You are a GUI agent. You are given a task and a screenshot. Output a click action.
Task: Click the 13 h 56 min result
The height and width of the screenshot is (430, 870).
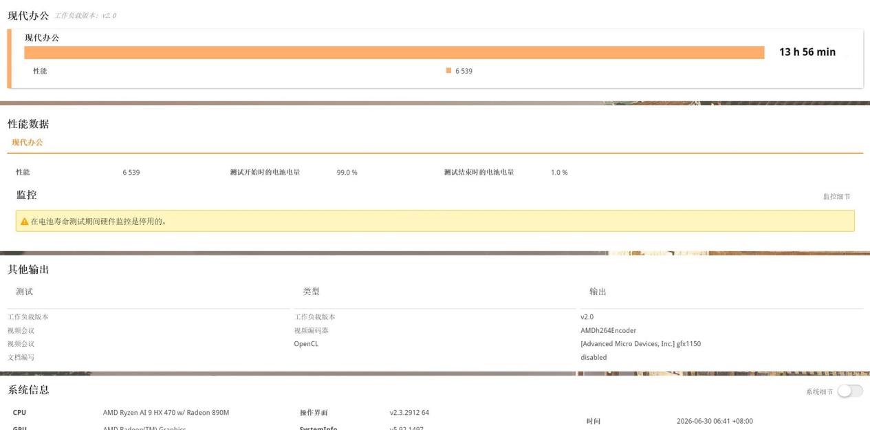coord(807,52)
